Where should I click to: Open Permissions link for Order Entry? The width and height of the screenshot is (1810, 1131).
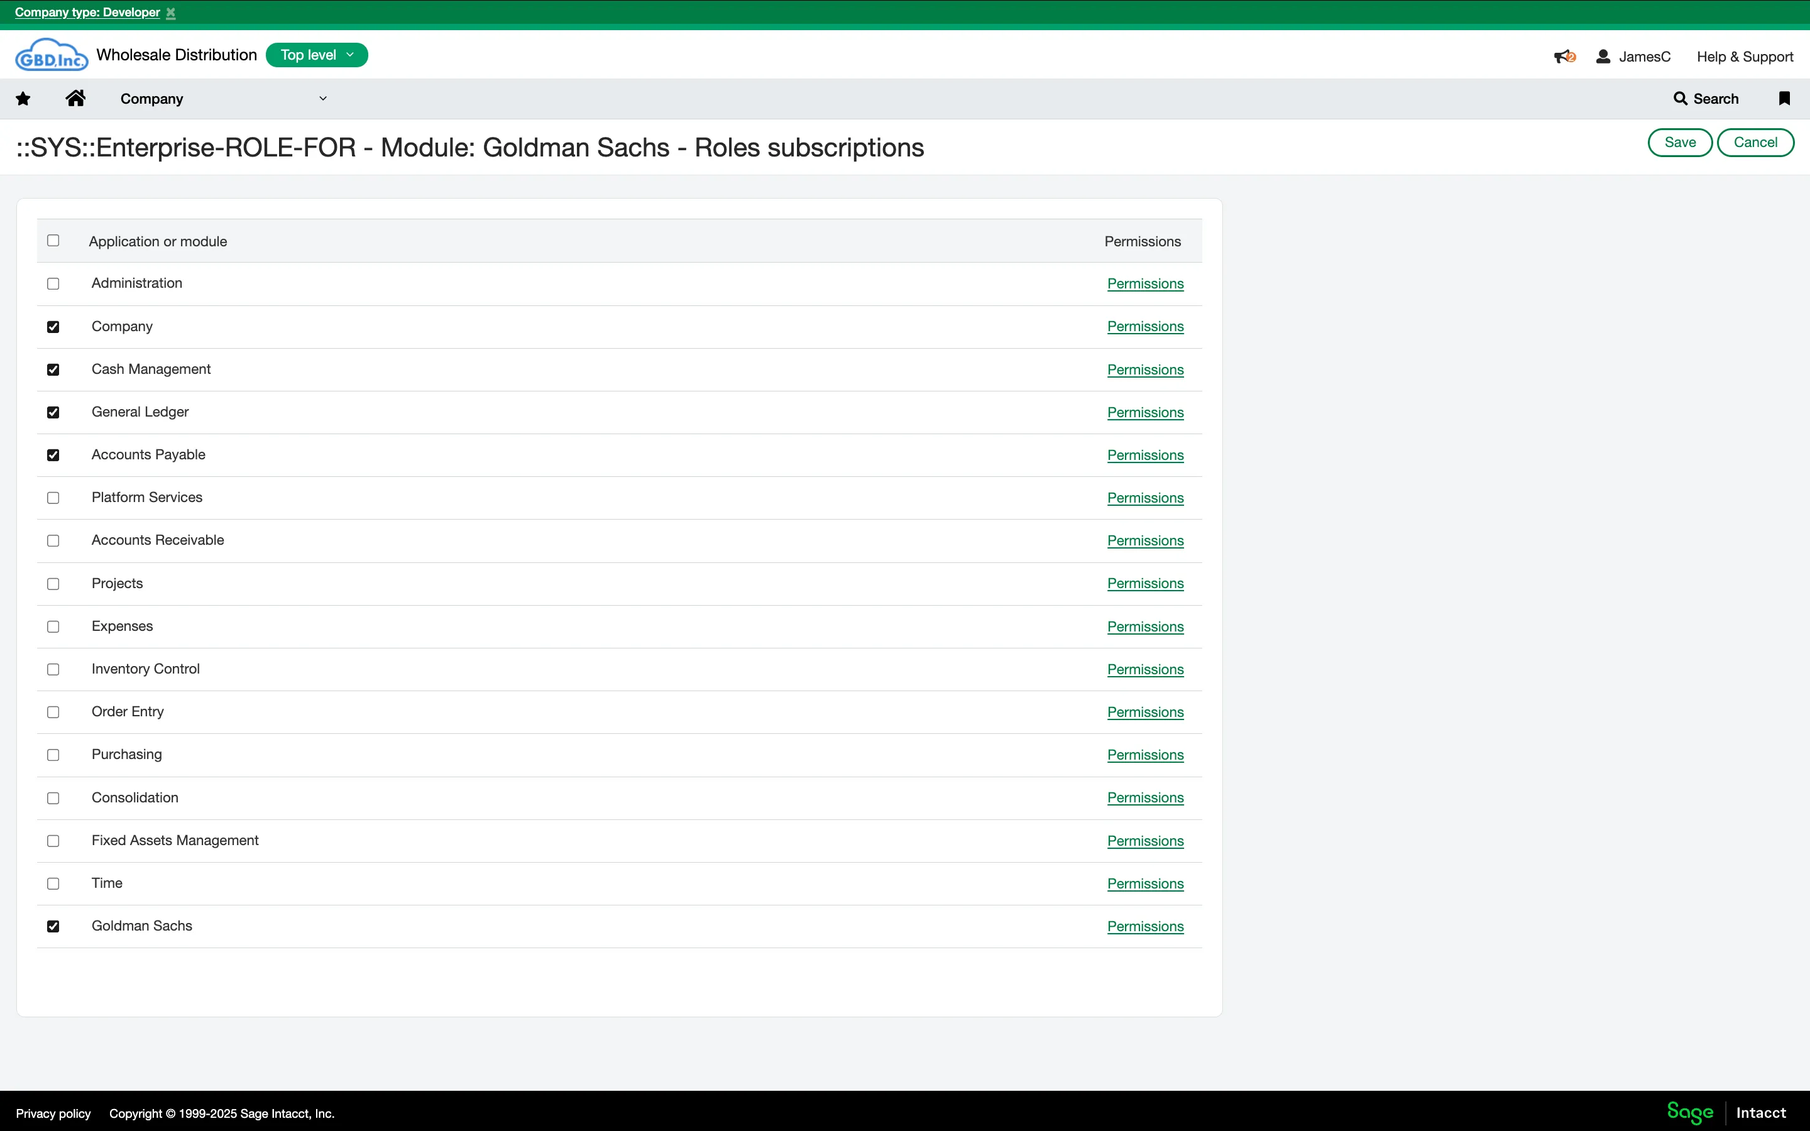point(1145,712)
